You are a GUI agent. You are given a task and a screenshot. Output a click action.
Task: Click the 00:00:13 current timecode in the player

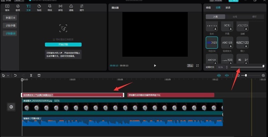[114, 66]
